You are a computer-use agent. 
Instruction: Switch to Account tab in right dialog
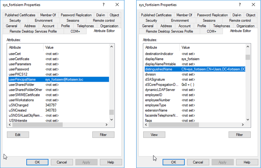pyautogui.click(x=184, y=26)
